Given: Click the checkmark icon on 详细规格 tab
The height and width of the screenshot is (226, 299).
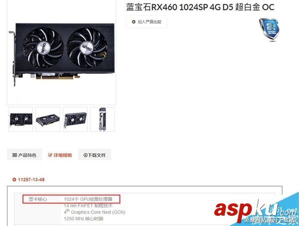Looking at the screenshot, I should point(50,155).
